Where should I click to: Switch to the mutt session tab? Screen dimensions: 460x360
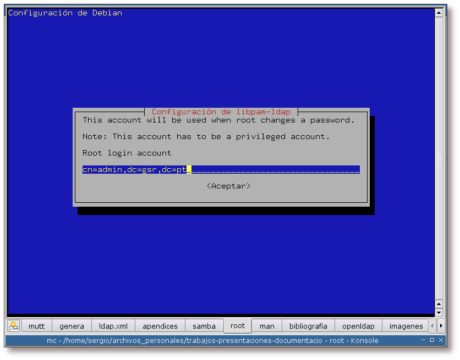[x=36, y=326]
